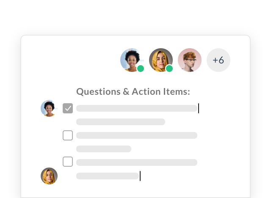Click the text cursor after the last short line
Screen dimensions: 271x198
pyautogui.click(x=140, y=176)
